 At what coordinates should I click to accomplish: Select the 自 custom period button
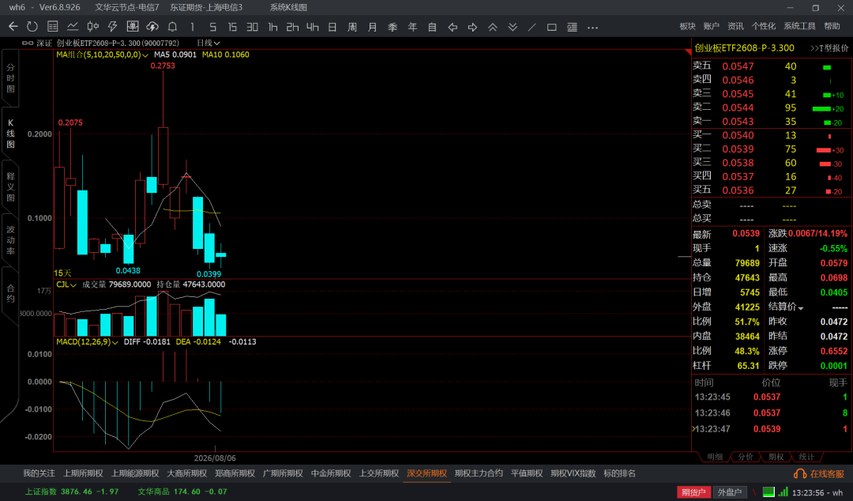tap(432, 27)
